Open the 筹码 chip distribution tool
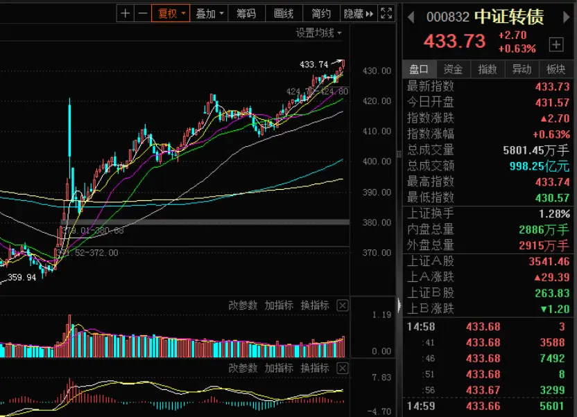Image resolution: width=577 pixels, height=417 pixels. [x=247, y=12]
